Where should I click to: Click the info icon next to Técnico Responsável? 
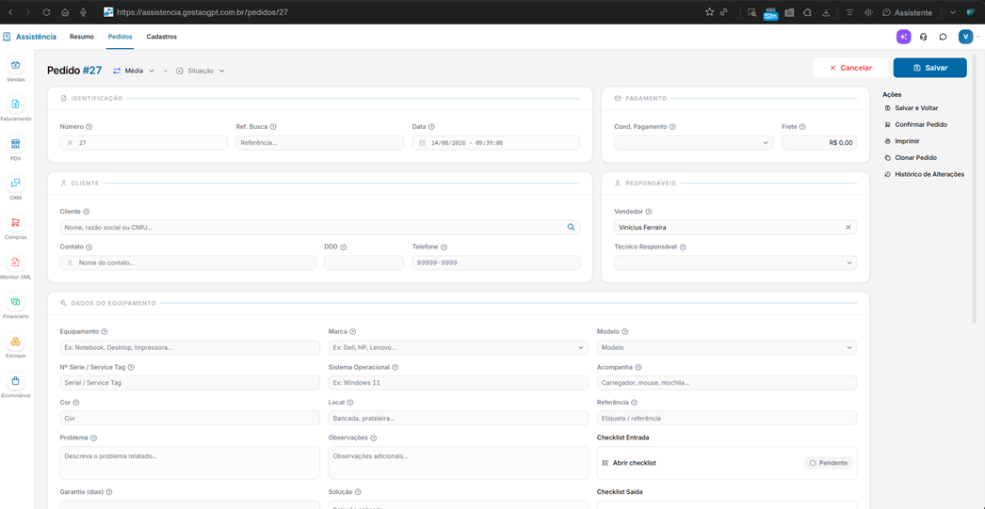(683, 247)
